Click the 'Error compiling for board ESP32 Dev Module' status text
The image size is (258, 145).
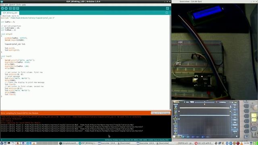click(x=20, y=113)
